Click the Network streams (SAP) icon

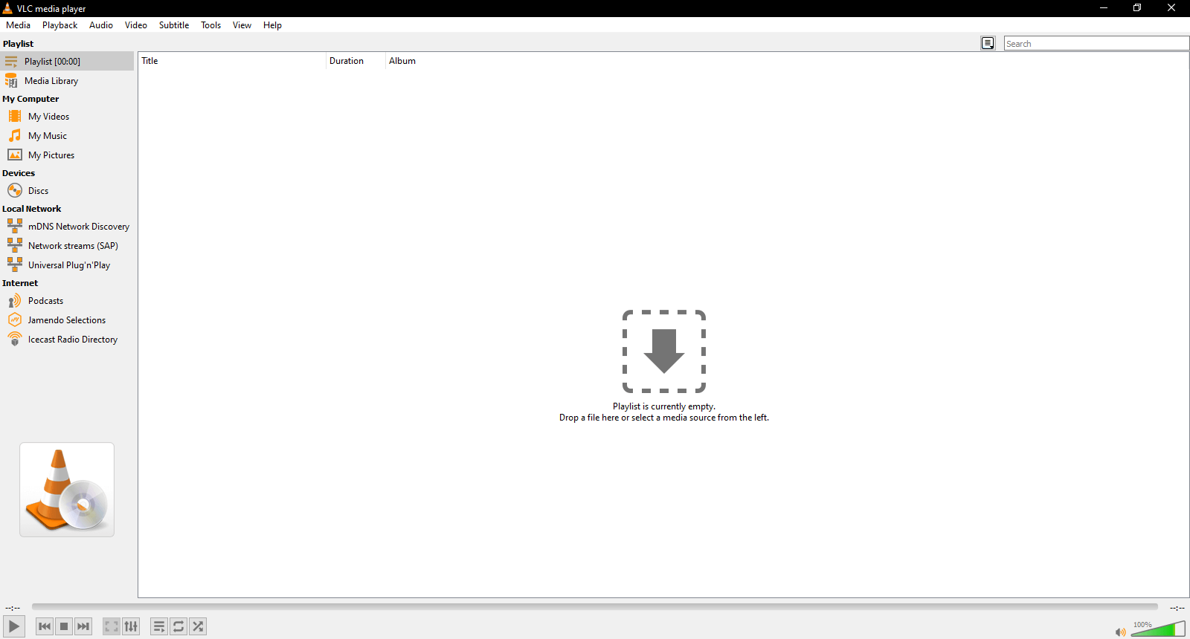click(x=15, y=245)
